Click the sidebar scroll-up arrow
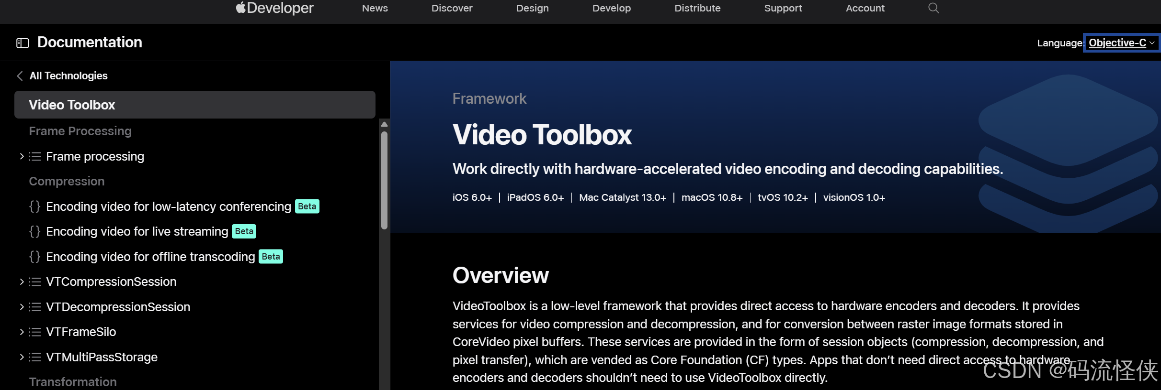 point(384,124)
